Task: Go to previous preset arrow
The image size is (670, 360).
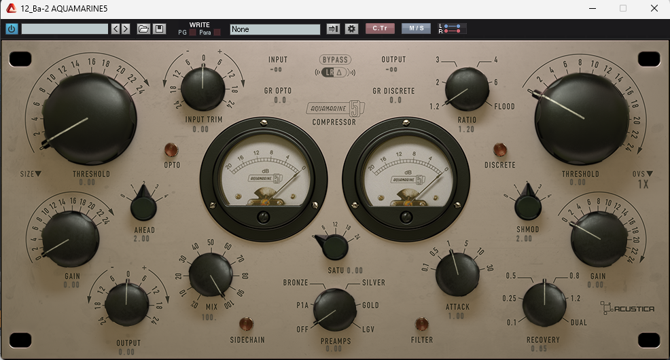Action: (116, 29)
